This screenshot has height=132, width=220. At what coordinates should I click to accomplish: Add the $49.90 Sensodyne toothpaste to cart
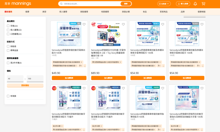click(69, 78)
